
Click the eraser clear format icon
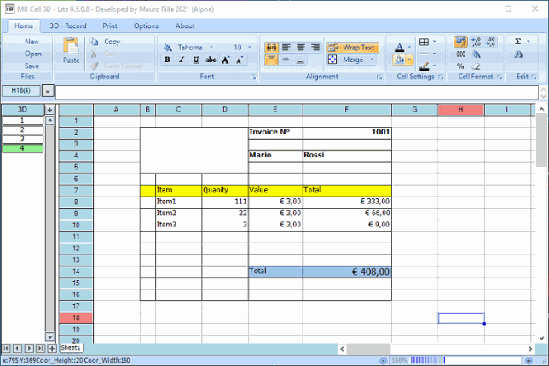(476, 66)
